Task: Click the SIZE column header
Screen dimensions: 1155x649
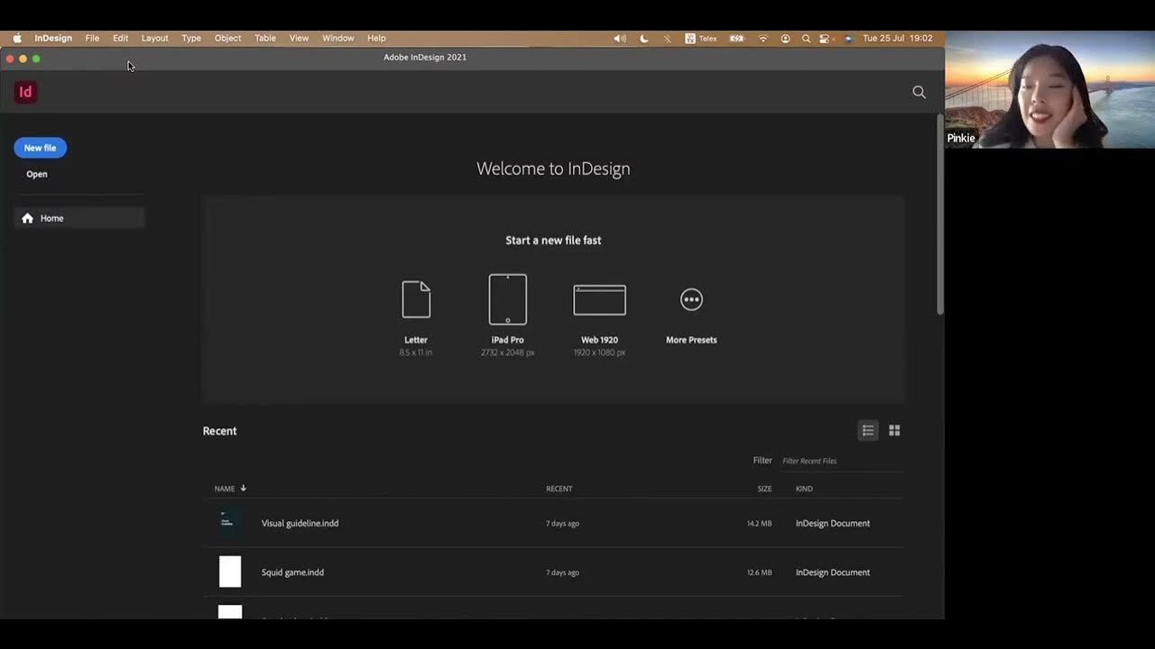Action: click(x=764, y=489)
